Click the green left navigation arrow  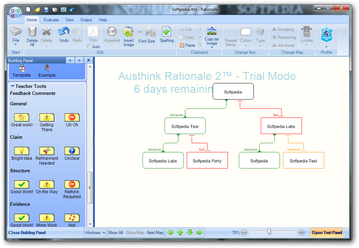click(170, 232)
